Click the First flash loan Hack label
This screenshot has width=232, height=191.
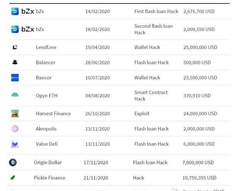(x=156, y=11)
